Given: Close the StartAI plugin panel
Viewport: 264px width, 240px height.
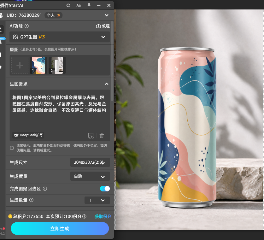Looking at the screenshot, I should pyautogui.click(x=109, y=5).
